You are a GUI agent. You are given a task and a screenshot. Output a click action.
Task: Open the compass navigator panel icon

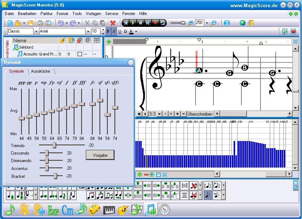pyautogui.click(x=165, y=210)
